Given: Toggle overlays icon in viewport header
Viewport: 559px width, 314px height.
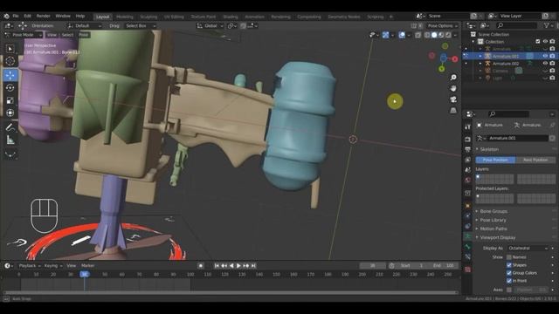Looking at the screenshot, I should (402, 35).
